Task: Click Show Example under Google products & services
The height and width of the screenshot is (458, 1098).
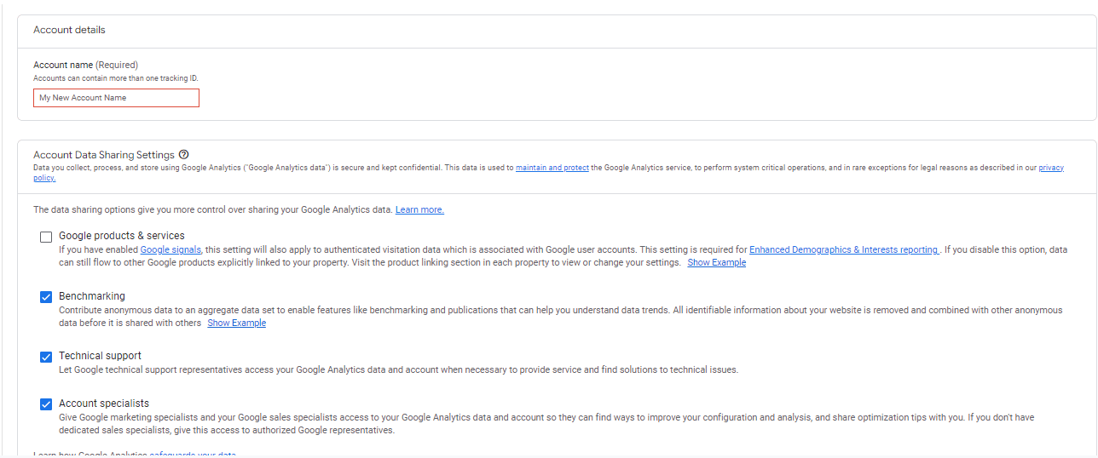Action: tap(717, 262)
